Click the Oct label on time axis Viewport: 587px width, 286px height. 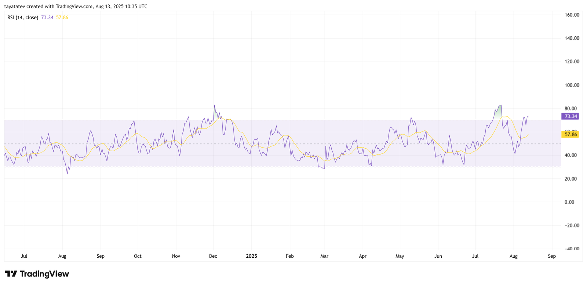click(x=138, y=256)
